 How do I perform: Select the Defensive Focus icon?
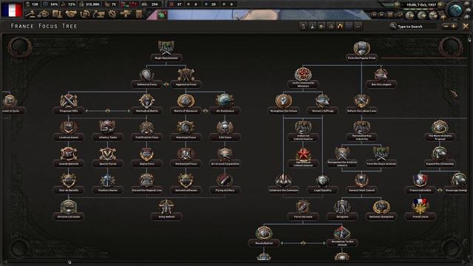coord(146,75)
